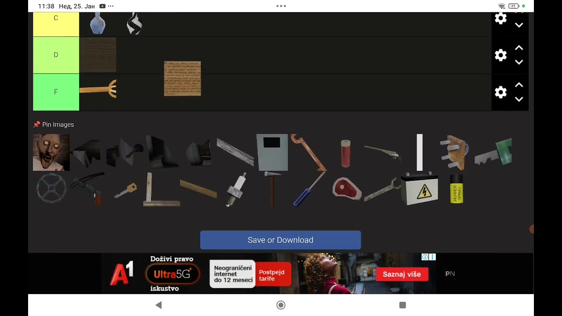This screenshot has height=316, width=562.
Task: Select the red shotgun shell image
Action: (346, 153)
